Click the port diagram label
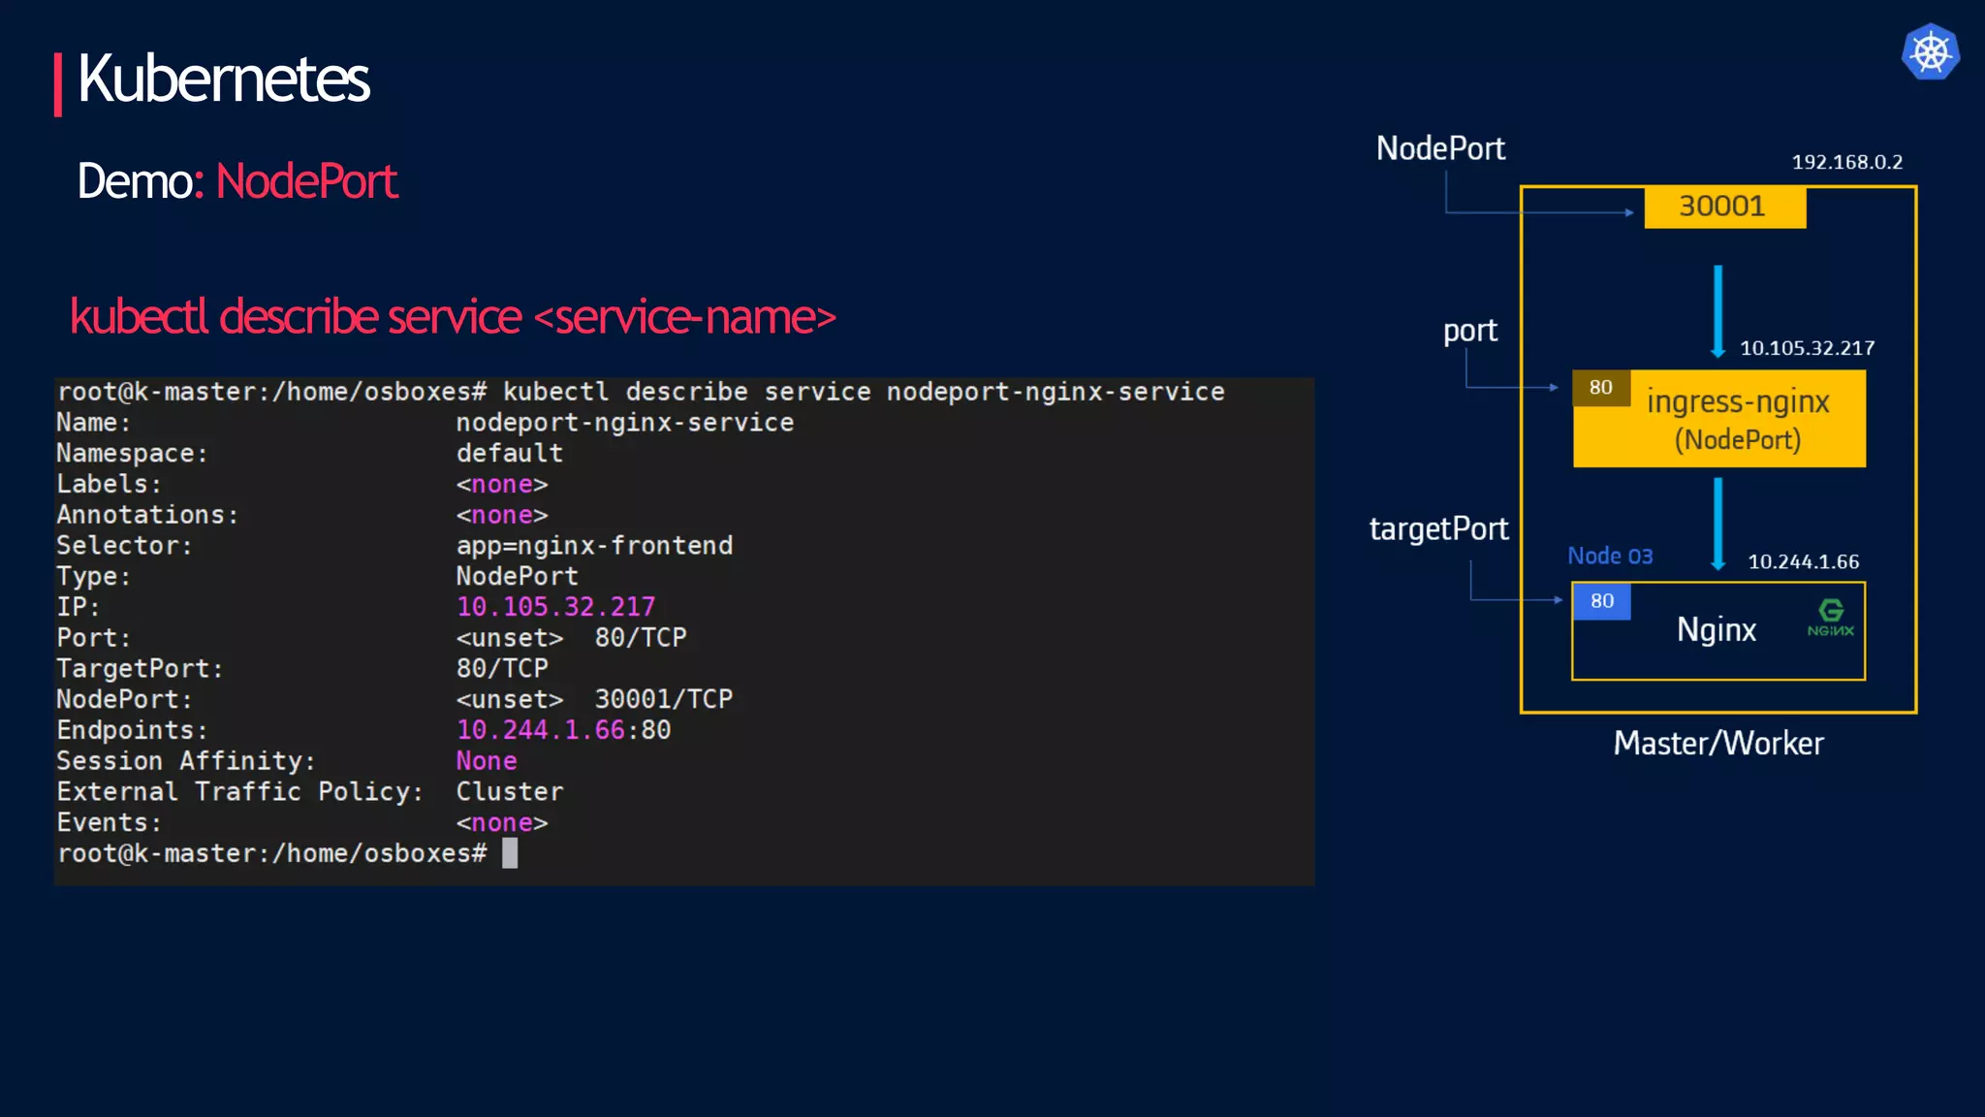This screenshot has height=1117, width=1985. [x=1469, y=331]
